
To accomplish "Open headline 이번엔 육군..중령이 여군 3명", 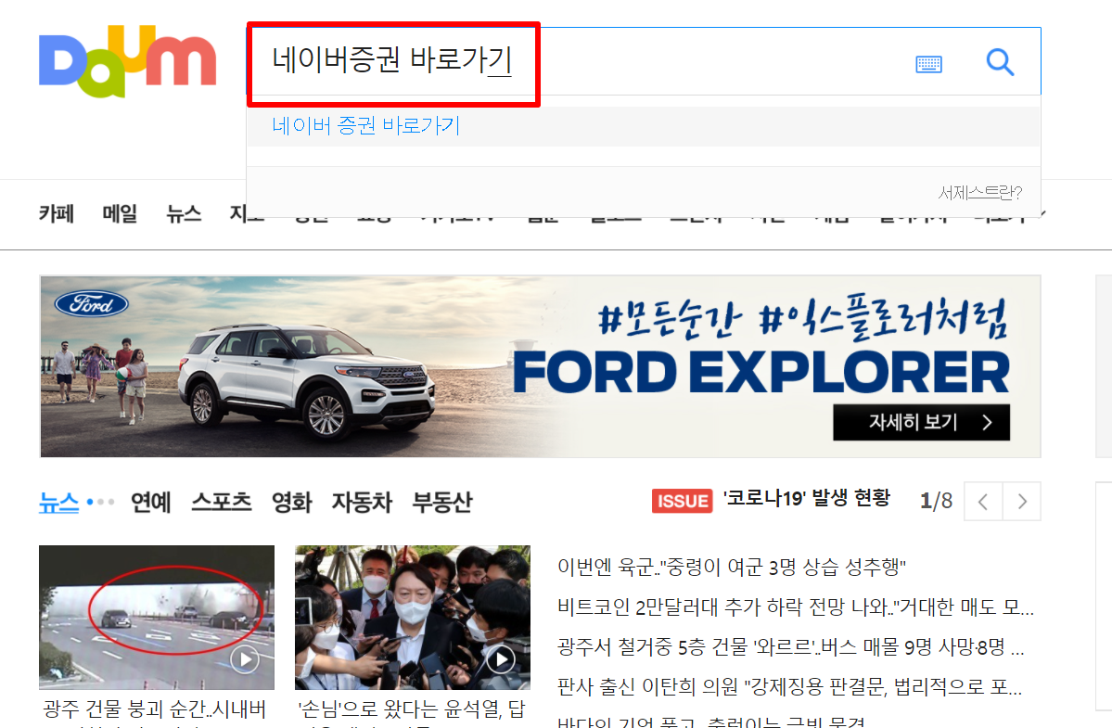I will (732, 567).
